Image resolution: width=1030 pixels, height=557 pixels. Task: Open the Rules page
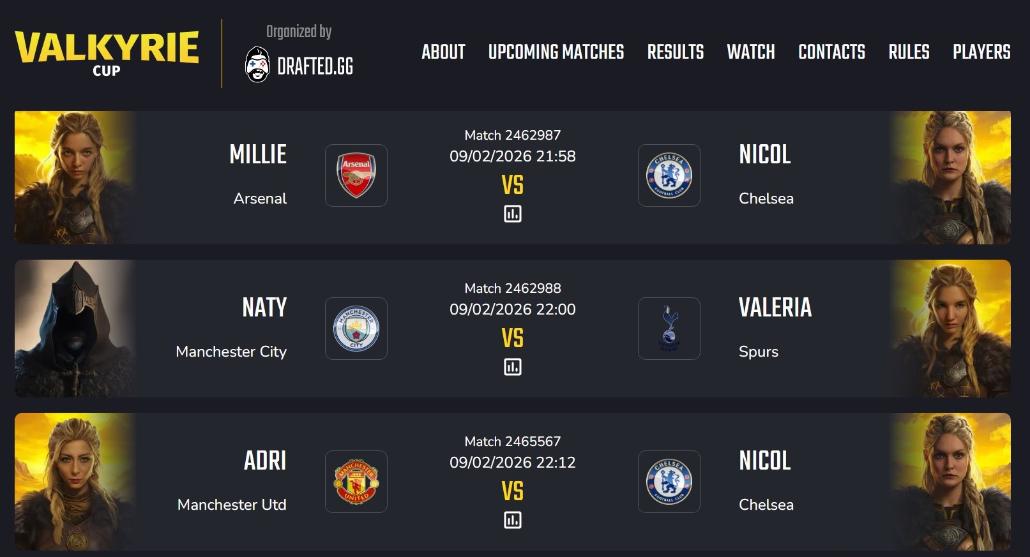point(909,52)
